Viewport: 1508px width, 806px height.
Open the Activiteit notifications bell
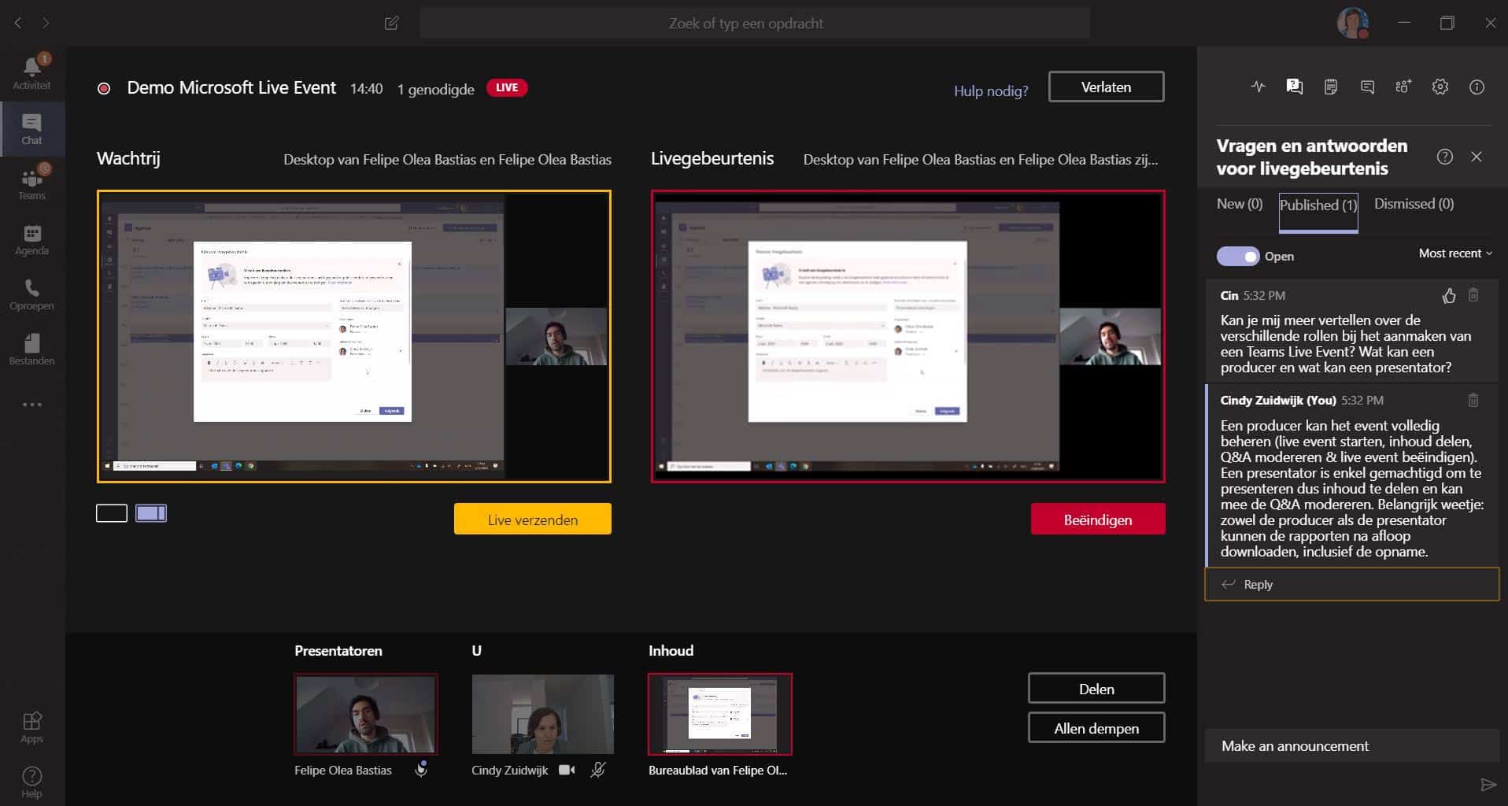tap(31, 72)
